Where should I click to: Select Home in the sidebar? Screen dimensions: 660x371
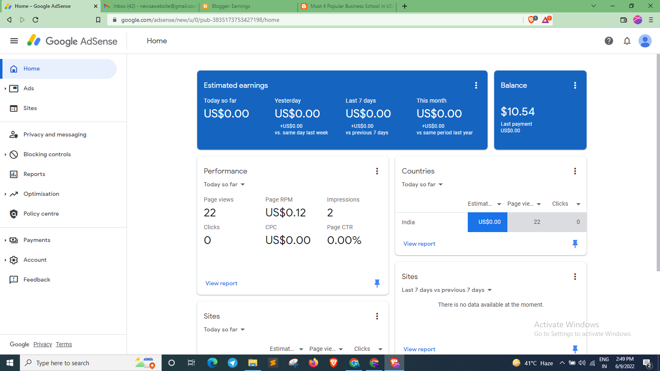[59, 69]
